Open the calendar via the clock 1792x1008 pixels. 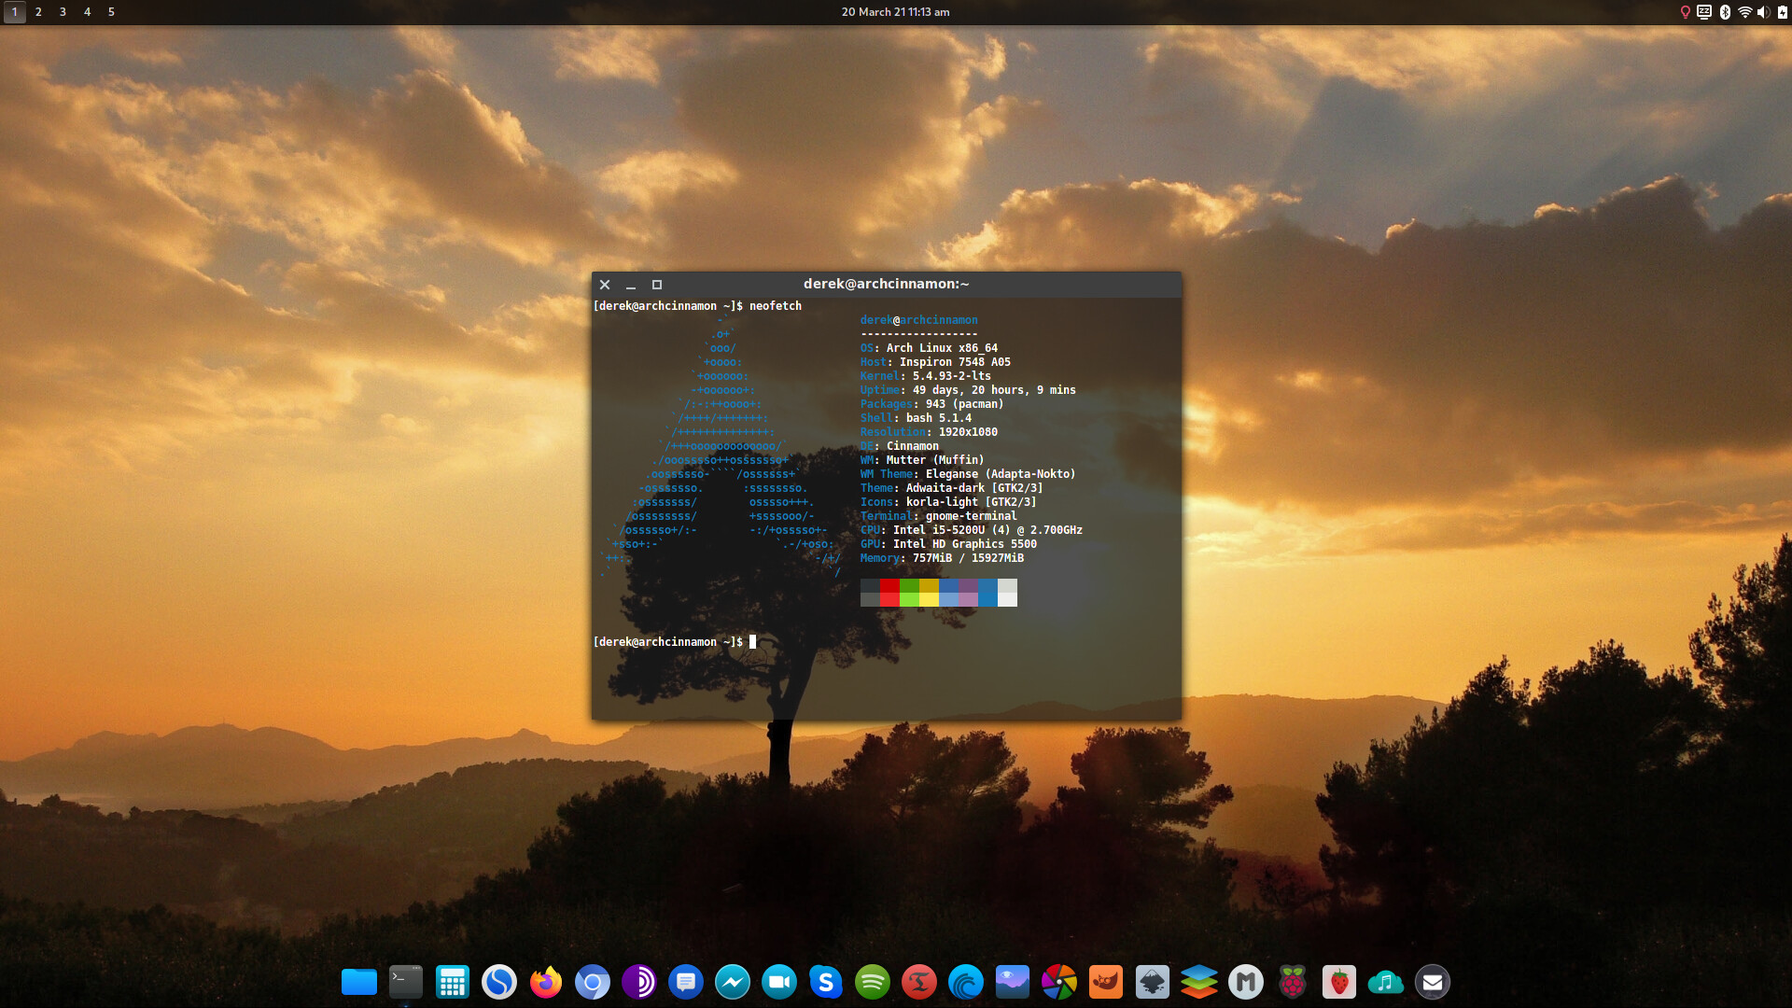click(x=896, y=12)
